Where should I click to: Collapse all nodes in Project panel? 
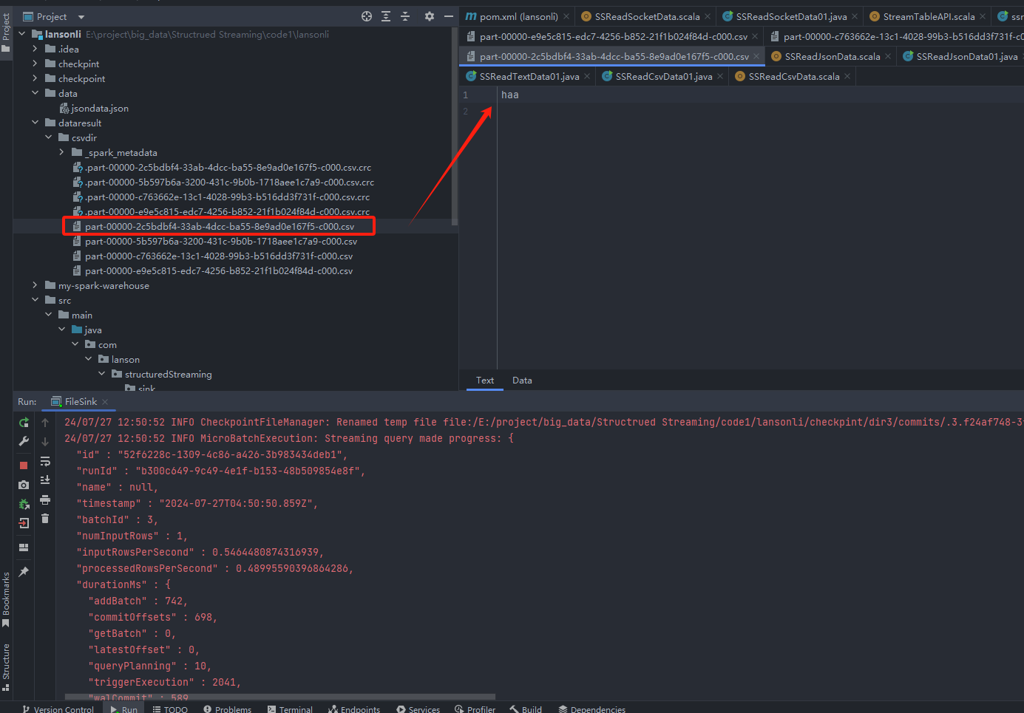point(405,16)
